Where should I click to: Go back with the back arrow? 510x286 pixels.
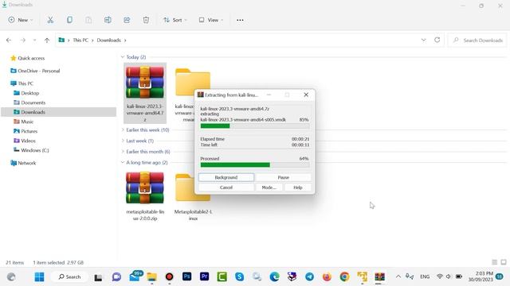9,41
